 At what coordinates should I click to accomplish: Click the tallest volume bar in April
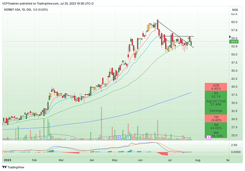102,123
